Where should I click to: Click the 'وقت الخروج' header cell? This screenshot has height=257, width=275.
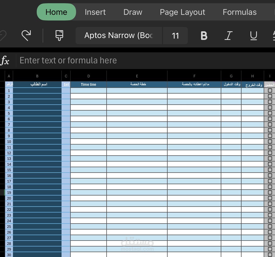click(253, 84)
